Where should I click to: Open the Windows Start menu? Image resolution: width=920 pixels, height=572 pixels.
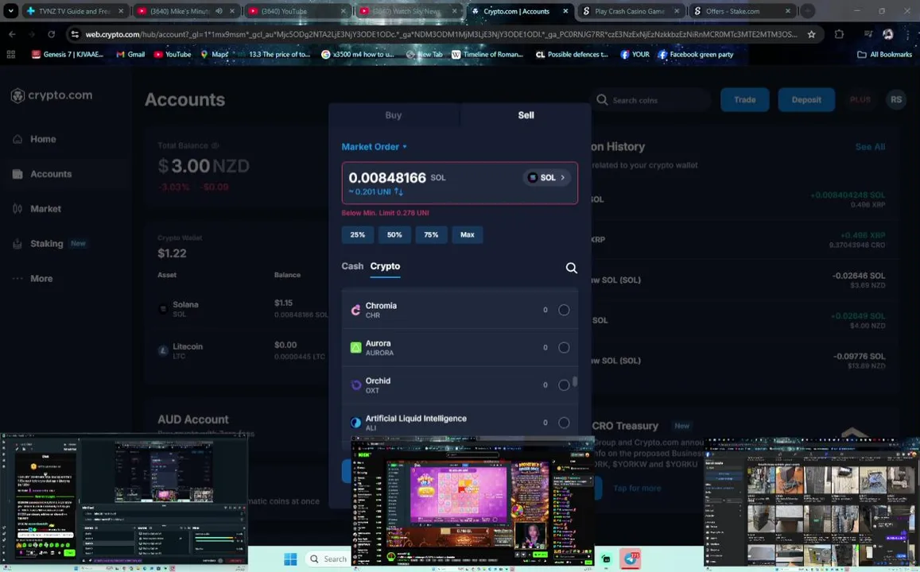pyautogui.click(x=290, y=559)
